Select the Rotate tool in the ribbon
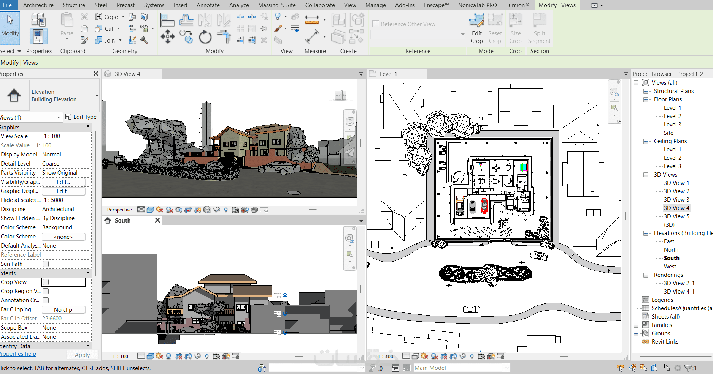The image size is (713, 374). [x=205, y=37]
